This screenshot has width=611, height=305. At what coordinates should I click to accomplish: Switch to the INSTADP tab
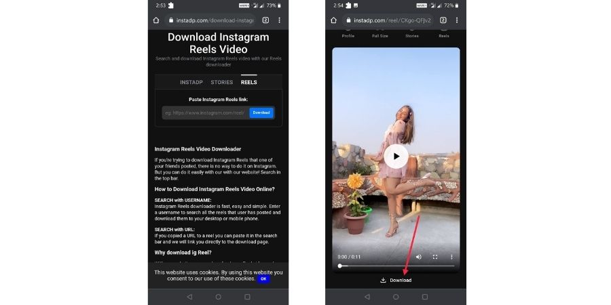(x=191, y=82)
